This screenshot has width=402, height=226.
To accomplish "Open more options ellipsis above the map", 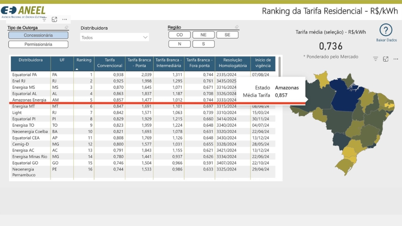I will [395, 59].
